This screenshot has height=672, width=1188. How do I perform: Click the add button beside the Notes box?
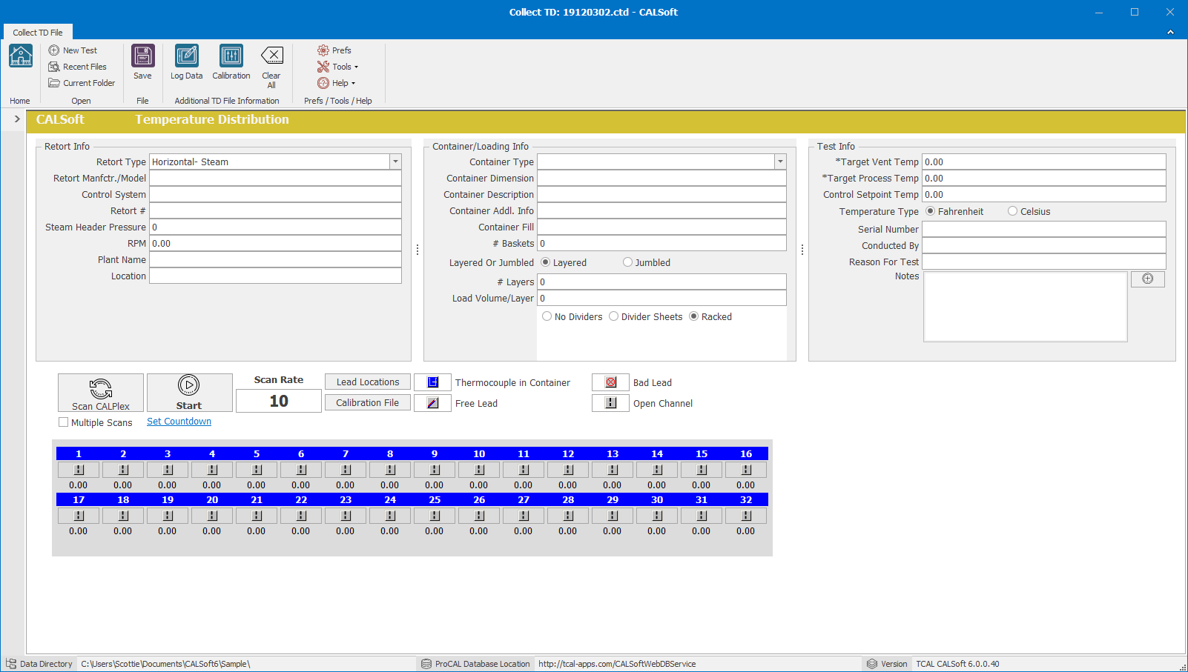point(1148,279)
